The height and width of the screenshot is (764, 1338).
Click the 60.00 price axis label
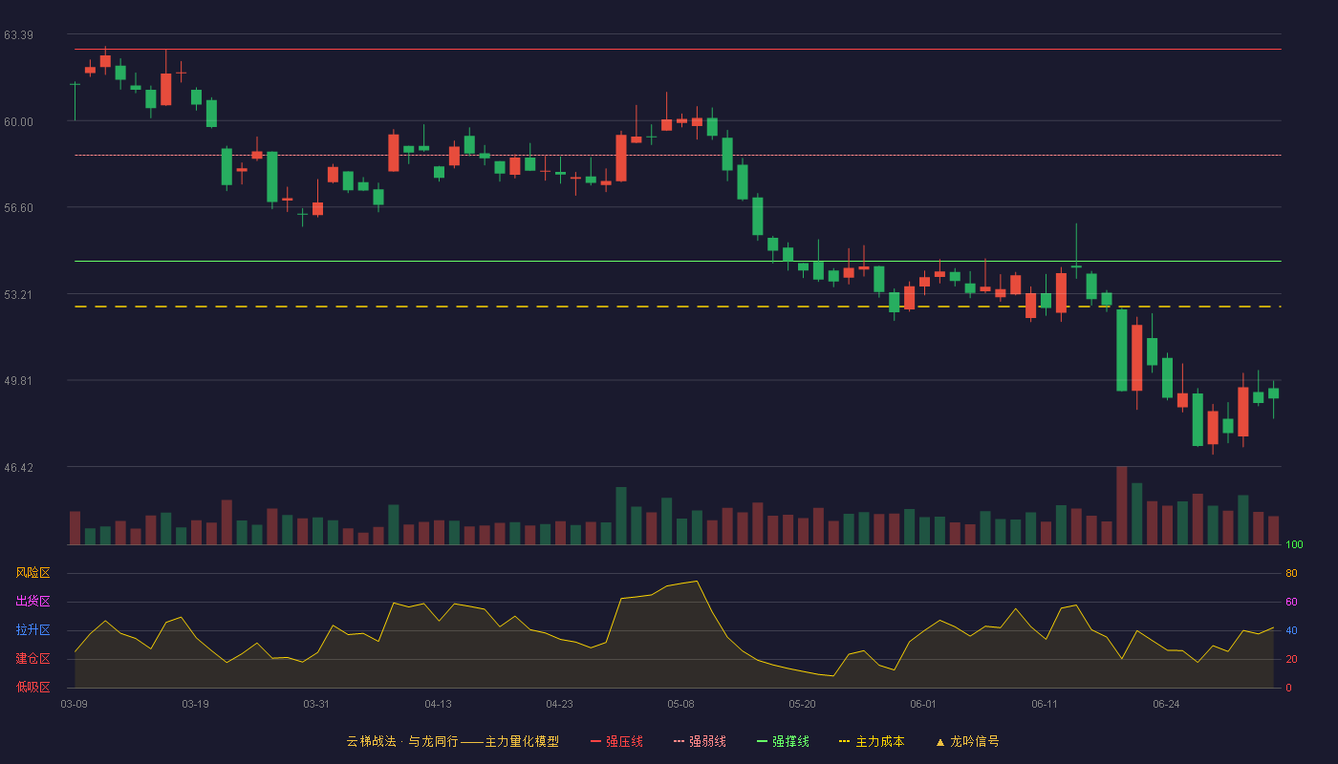click(x=18, y=121)
